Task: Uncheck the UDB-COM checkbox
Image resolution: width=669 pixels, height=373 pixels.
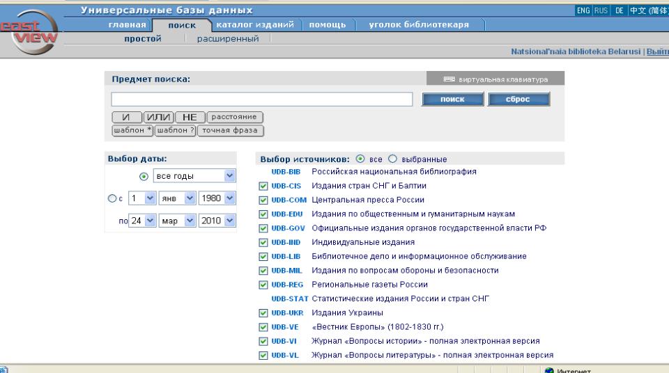Action: click(x=263, y=200)
